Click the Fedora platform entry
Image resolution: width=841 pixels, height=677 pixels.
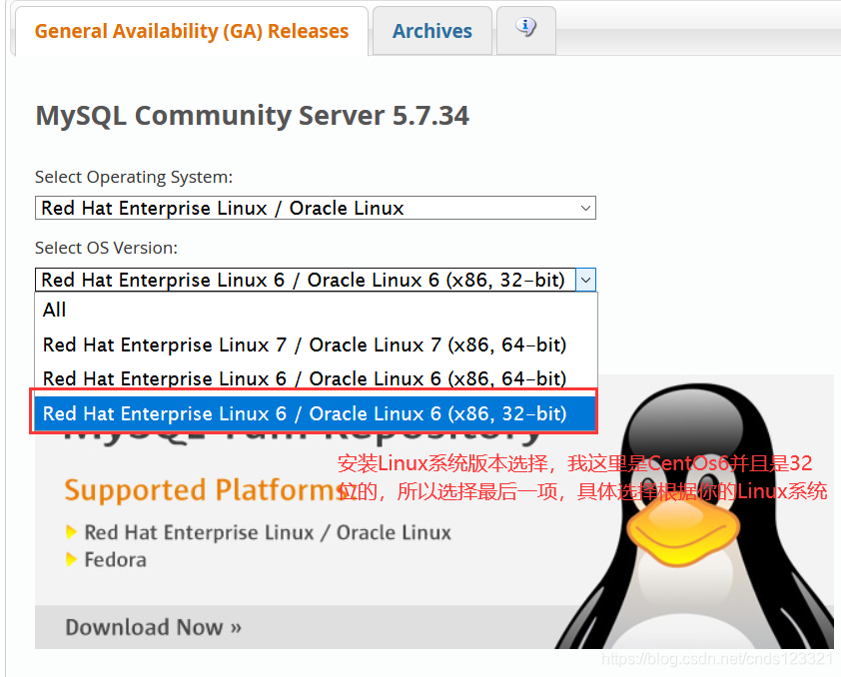(115, 560)
